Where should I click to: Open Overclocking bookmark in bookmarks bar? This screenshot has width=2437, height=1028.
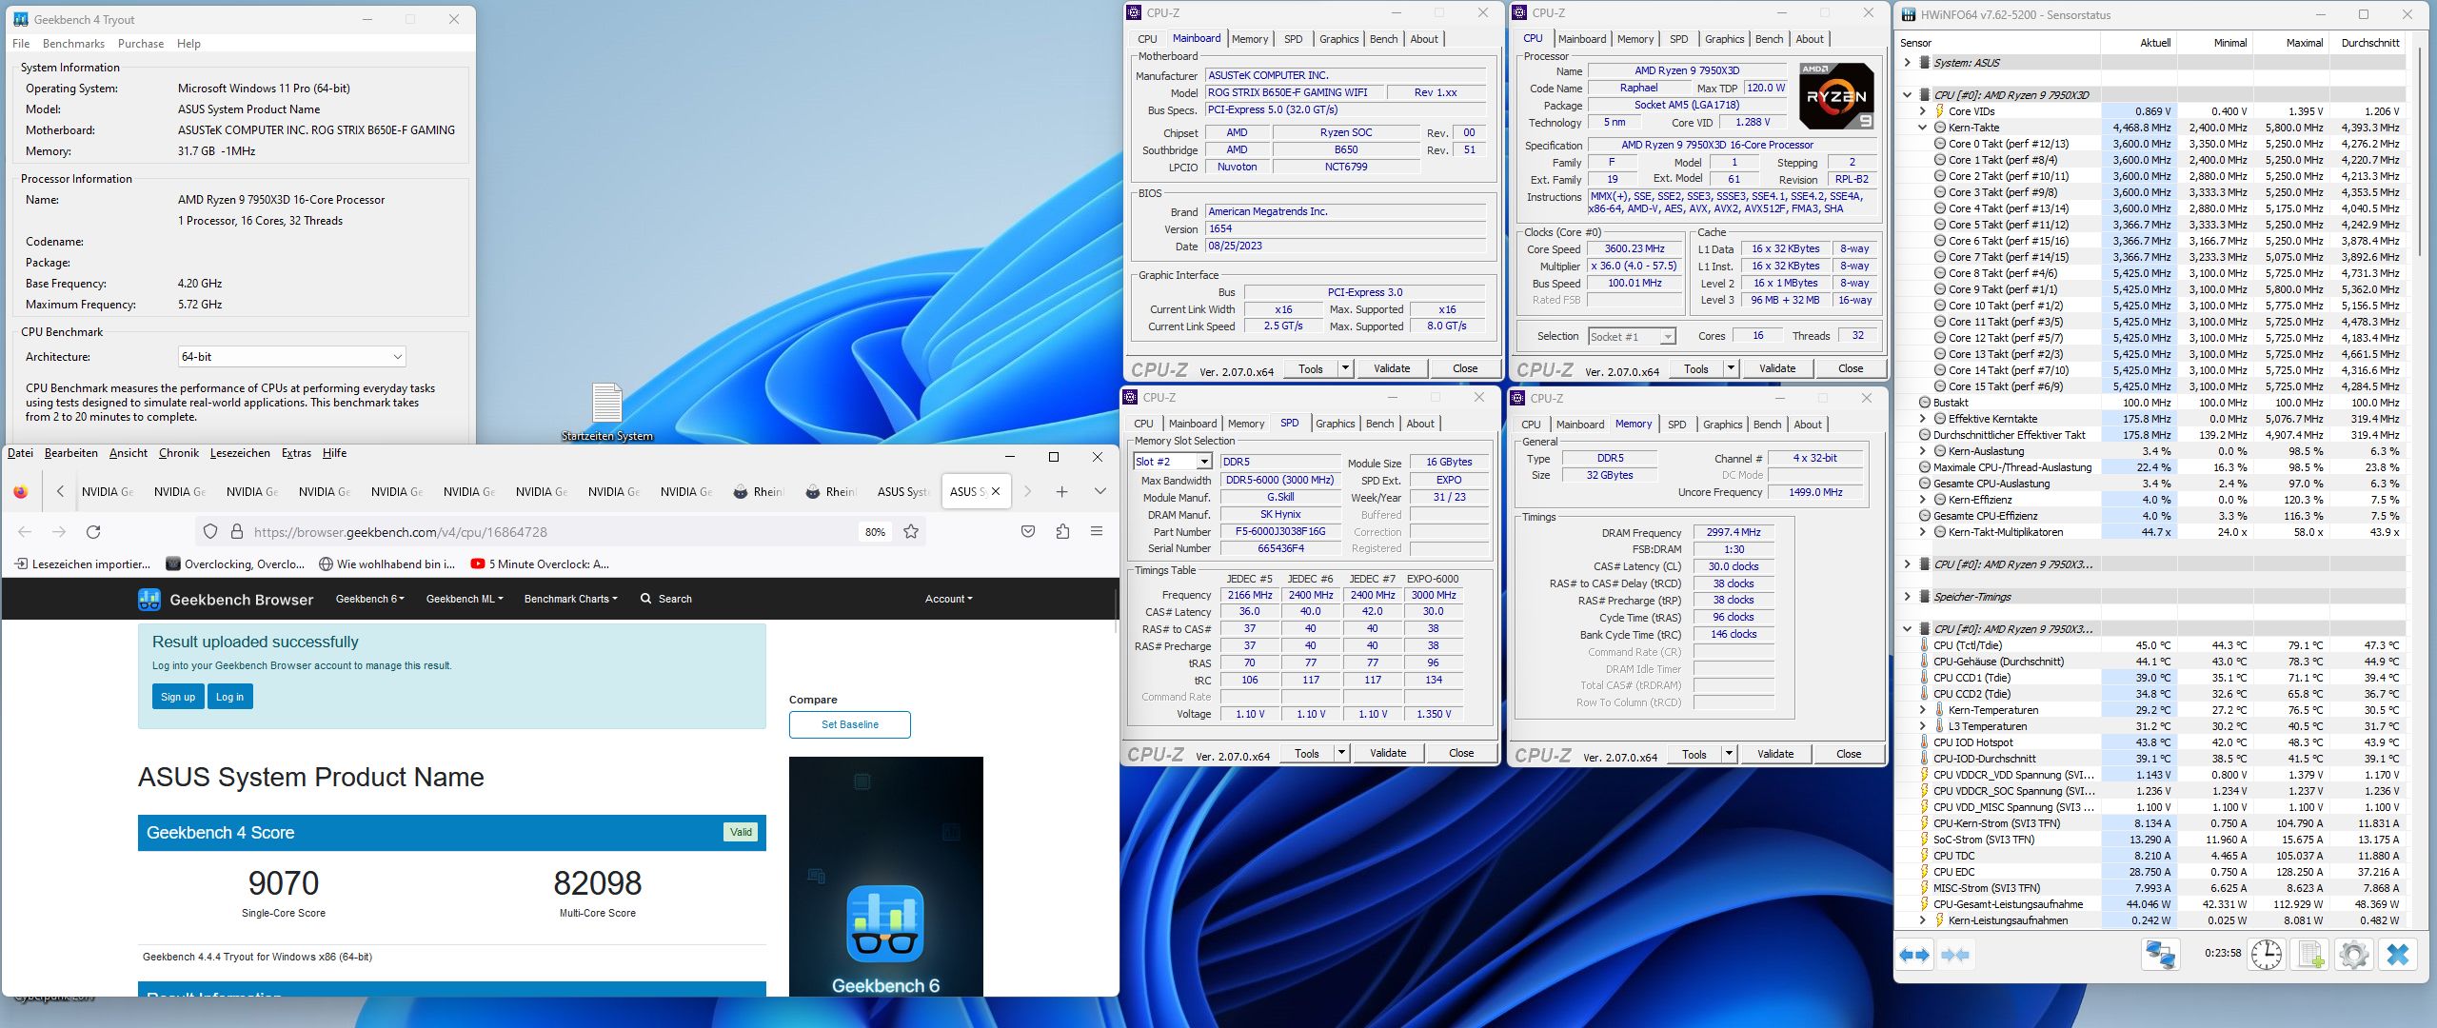235,563
